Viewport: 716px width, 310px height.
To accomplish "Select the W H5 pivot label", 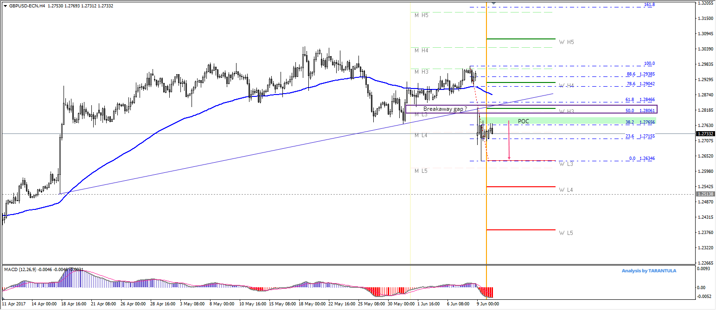I will 566,42.
